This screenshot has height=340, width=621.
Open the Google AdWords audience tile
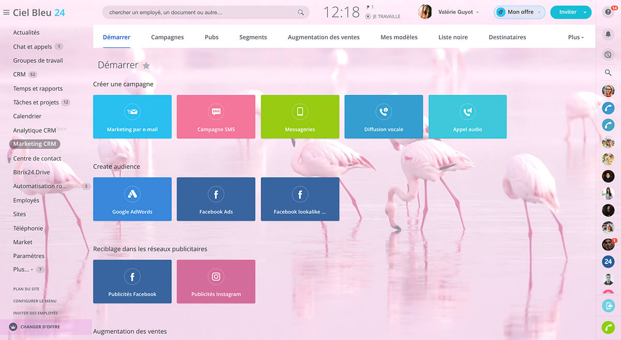(x=132, y=199)
